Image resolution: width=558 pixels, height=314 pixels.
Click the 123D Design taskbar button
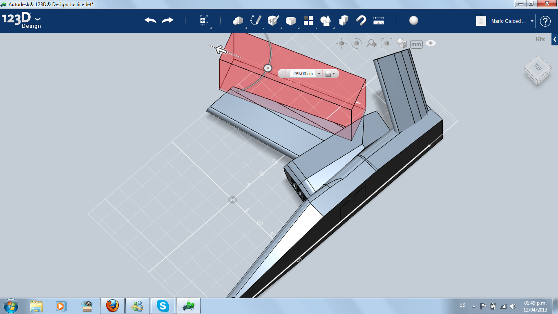click(188, 306)
